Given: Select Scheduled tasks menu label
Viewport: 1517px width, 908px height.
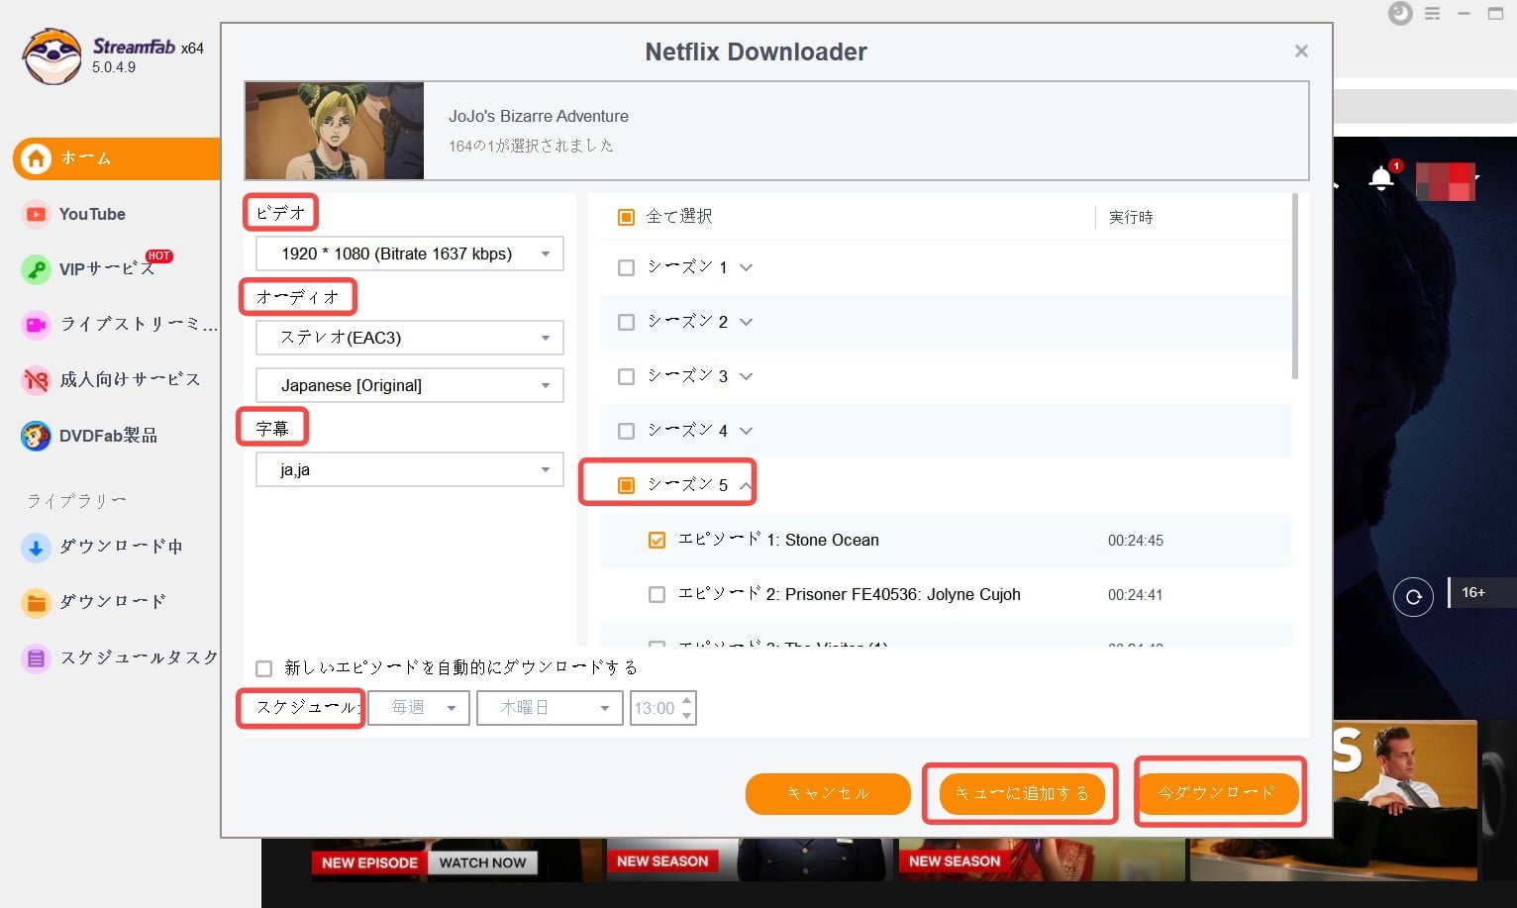Looking at the screenshot, I should pos(139,657).
